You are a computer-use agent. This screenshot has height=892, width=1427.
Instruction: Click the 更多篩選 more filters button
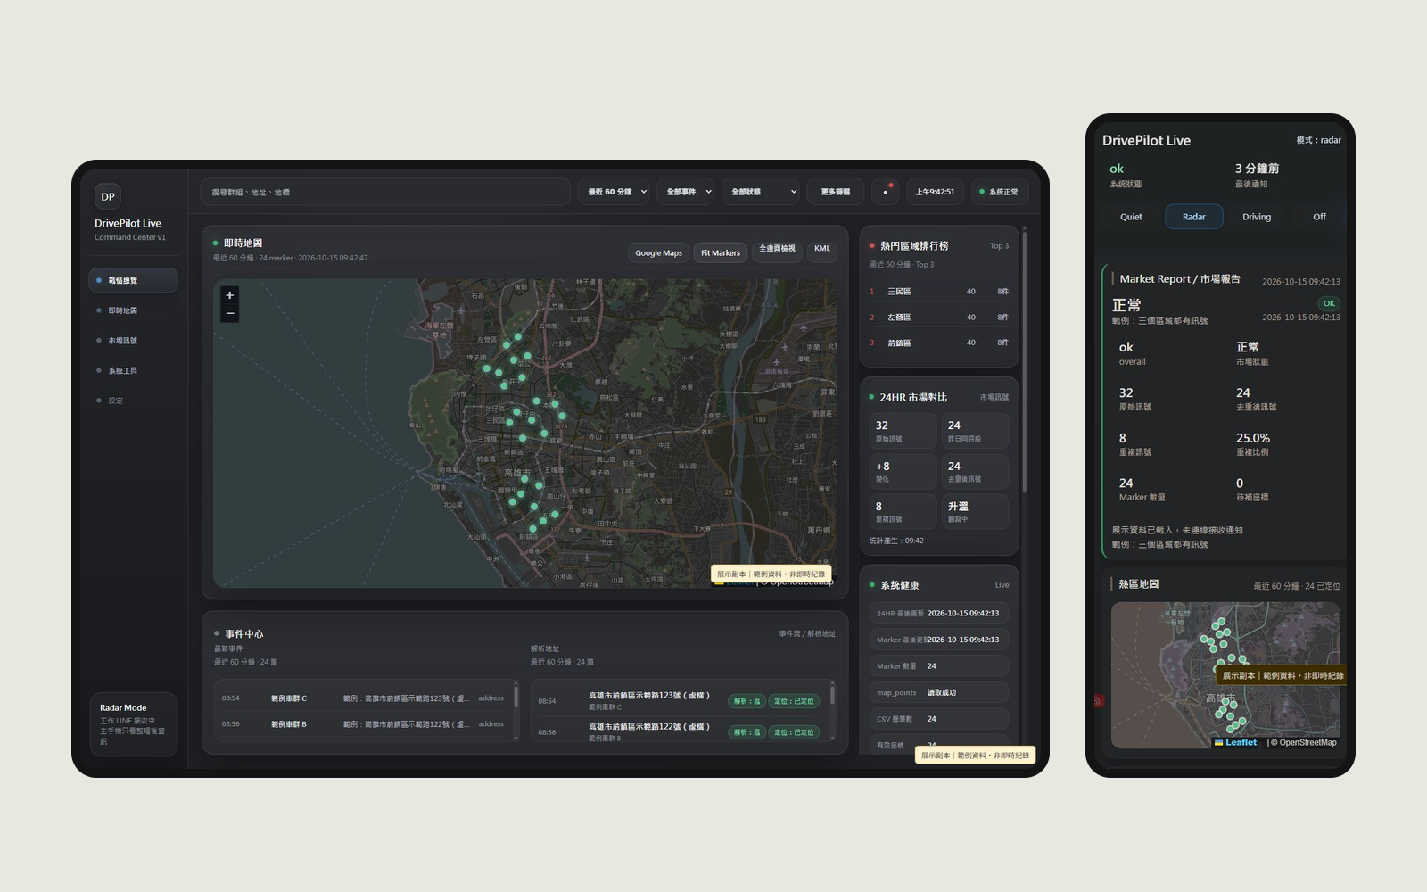click(836, 192)
